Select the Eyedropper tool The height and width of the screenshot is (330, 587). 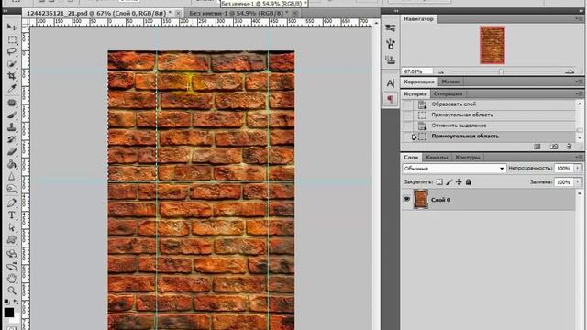coord(12,89)
